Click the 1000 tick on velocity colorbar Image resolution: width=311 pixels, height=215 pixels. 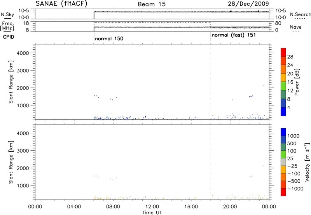pos(293,136)
